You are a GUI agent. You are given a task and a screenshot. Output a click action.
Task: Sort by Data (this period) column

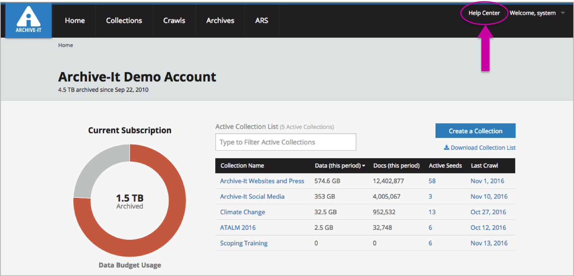tap(340, 165)
